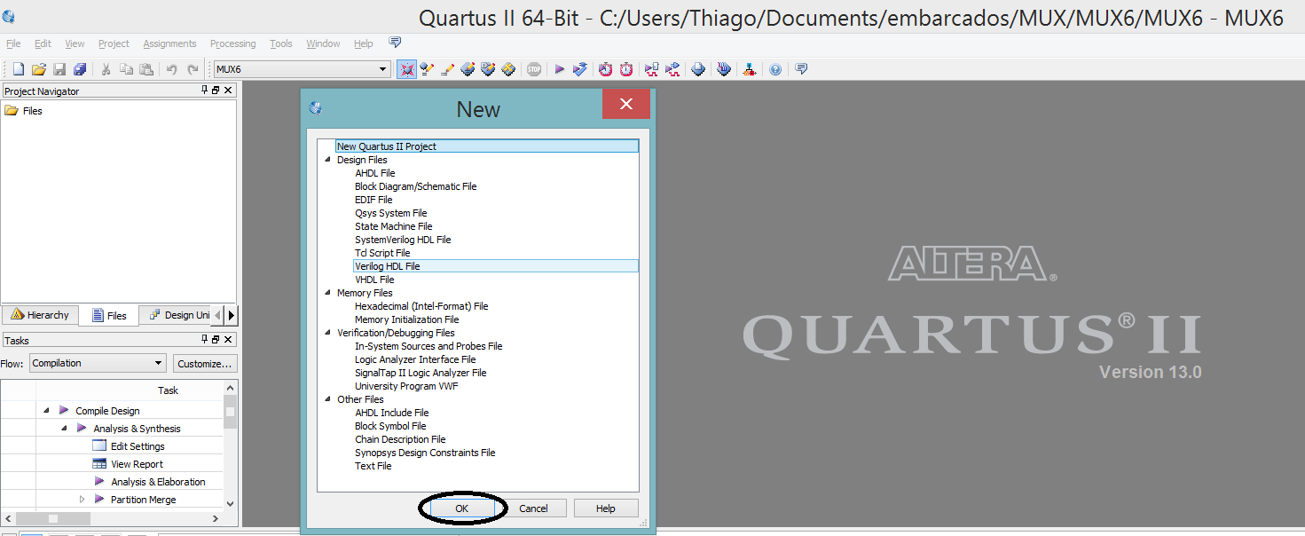
Task: Select SignalTap II Logic Analyzer File
Action: [421, 373]
